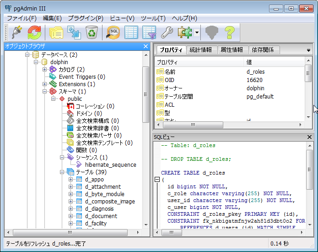Open the SQL query tool
Viewport: 318px width, 252px height.
113,32
